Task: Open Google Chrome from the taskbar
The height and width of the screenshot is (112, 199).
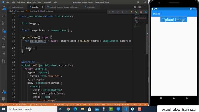Action: 68,109
